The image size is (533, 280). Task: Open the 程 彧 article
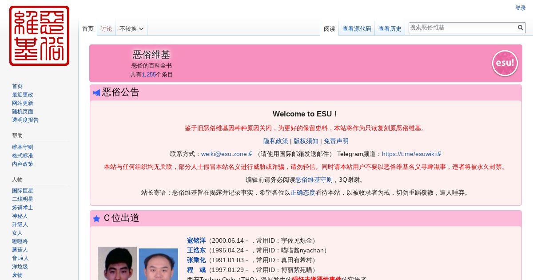196,270
